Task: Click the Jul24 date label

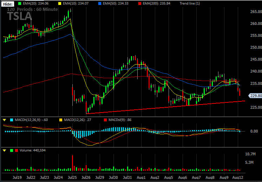Action: pyautogui.click(x=59, y=177)
